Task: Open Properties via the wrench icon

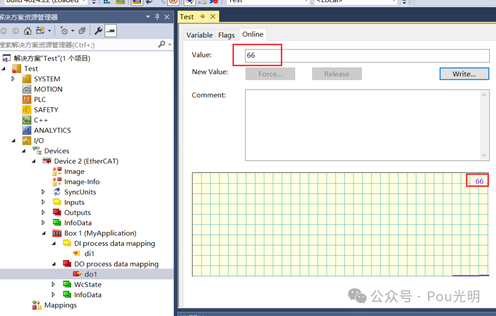Action: click(98, 31)
